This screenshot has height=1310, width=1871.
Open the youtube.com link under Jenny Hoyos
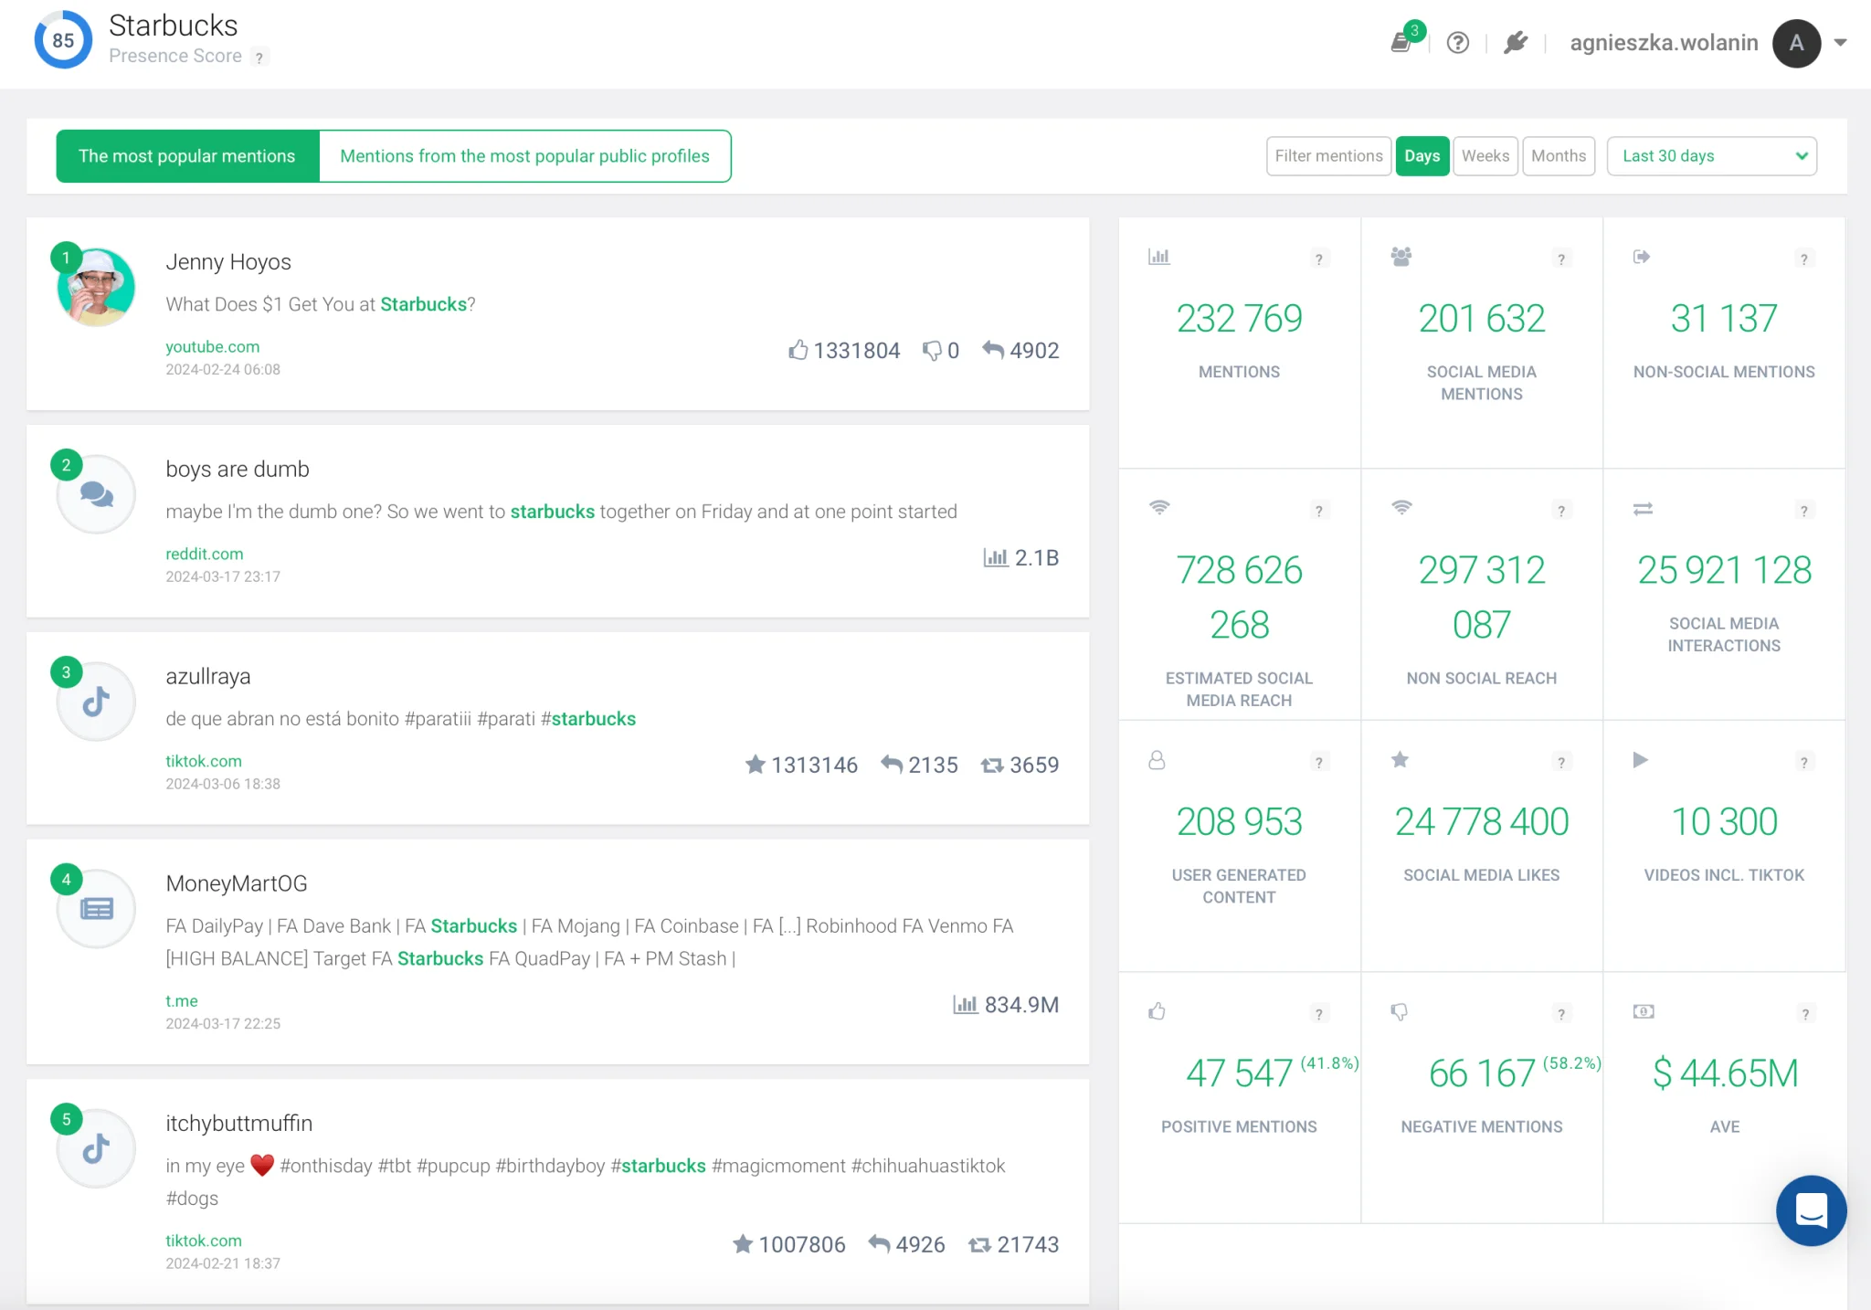[212, 346]
